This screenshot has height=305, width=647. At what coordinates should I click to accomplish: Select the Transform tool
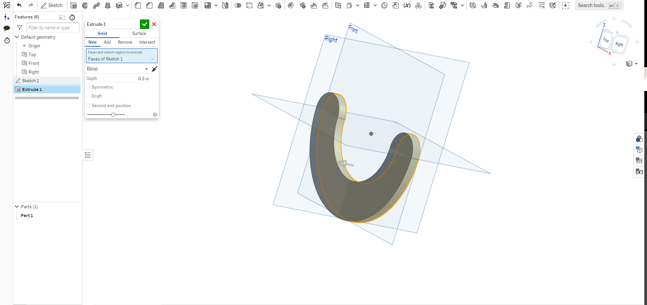(261, 5)
